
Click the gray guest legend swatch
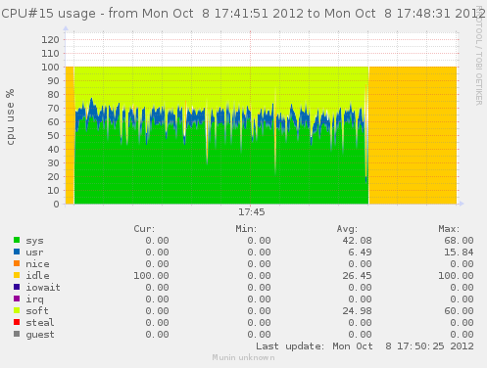17,334
